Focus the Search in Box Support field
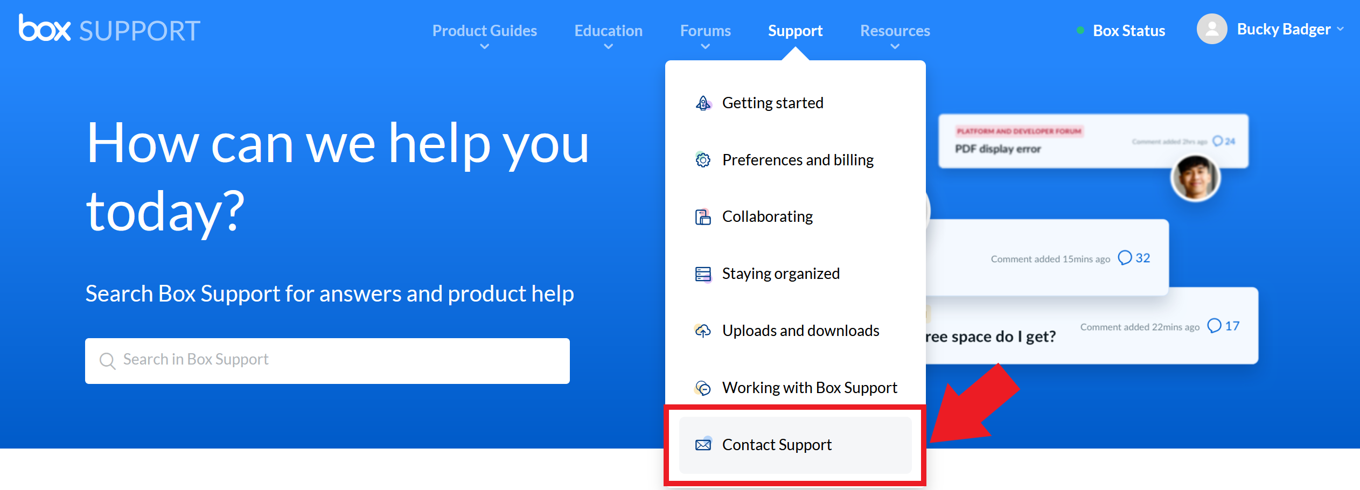Viewport: 1360px width, 490px height. (327, 361)
